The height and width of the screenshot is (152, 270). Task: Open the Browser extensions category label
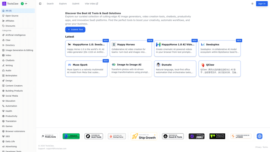click(15, 131)
